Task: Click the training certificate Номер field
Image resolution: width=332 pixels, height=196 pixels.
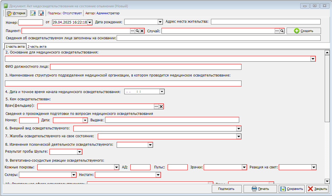Action: tap(29, 120)
